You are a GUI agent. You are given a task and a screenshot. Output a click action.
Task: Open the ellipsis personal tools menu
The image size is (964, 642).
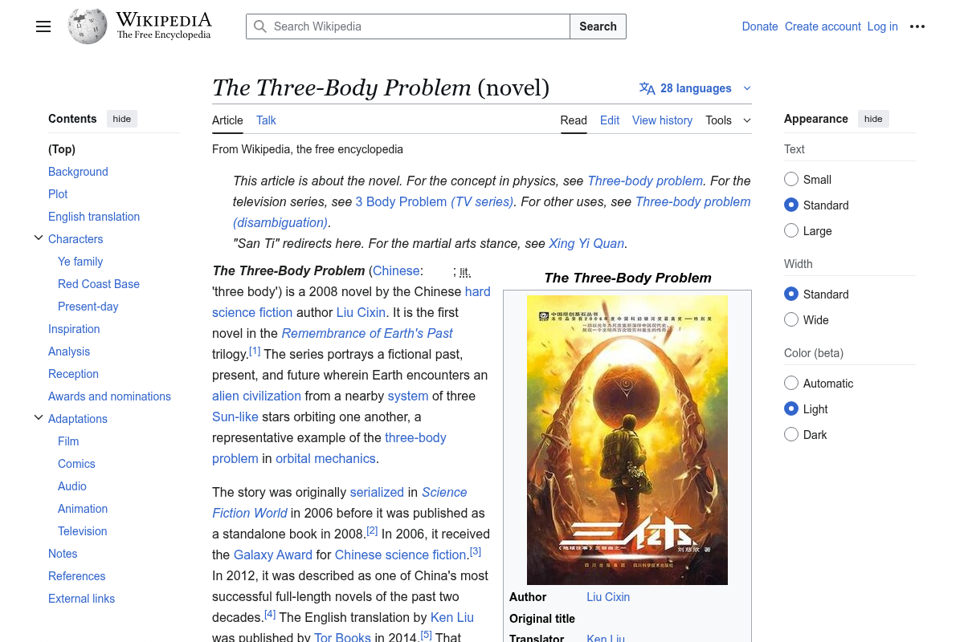(x=917, y=26)
